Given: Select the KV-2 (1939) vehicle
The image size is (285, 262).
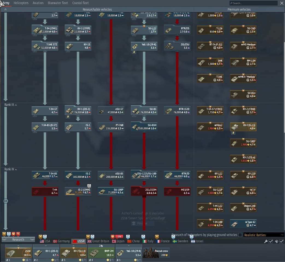Looking at the screenshot, I should pyautogui.click(x=78, y=30).
